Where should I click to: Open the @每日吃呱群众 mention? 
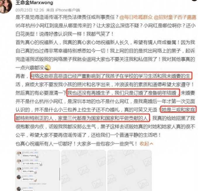136,17
